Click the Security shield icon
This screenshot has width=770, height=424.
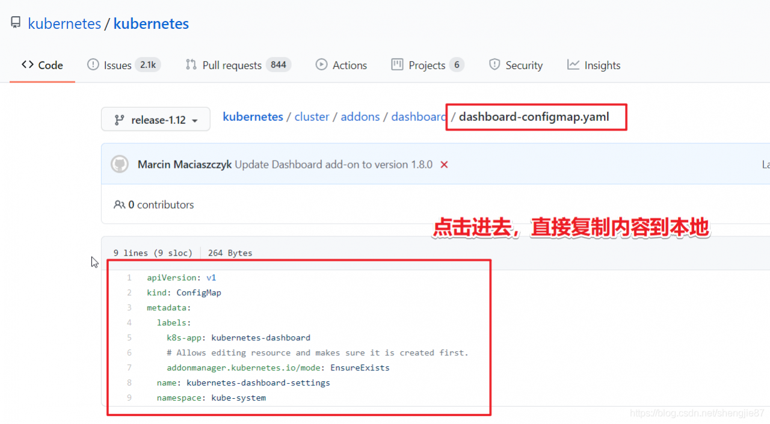point(494,65)
